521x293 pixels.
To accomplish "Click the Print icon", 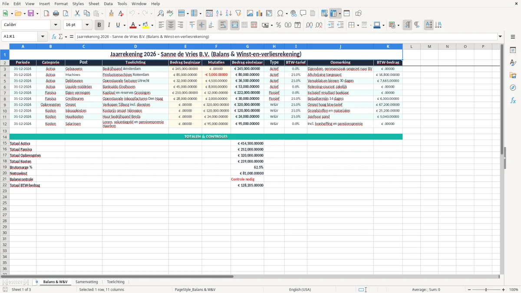I will pyautogui.click(x=56, y=13).
